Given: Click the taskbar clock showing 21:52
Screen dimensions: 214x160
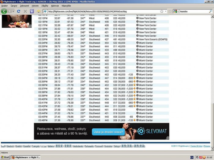Looking at the screenshot, I should pos(209,158).
